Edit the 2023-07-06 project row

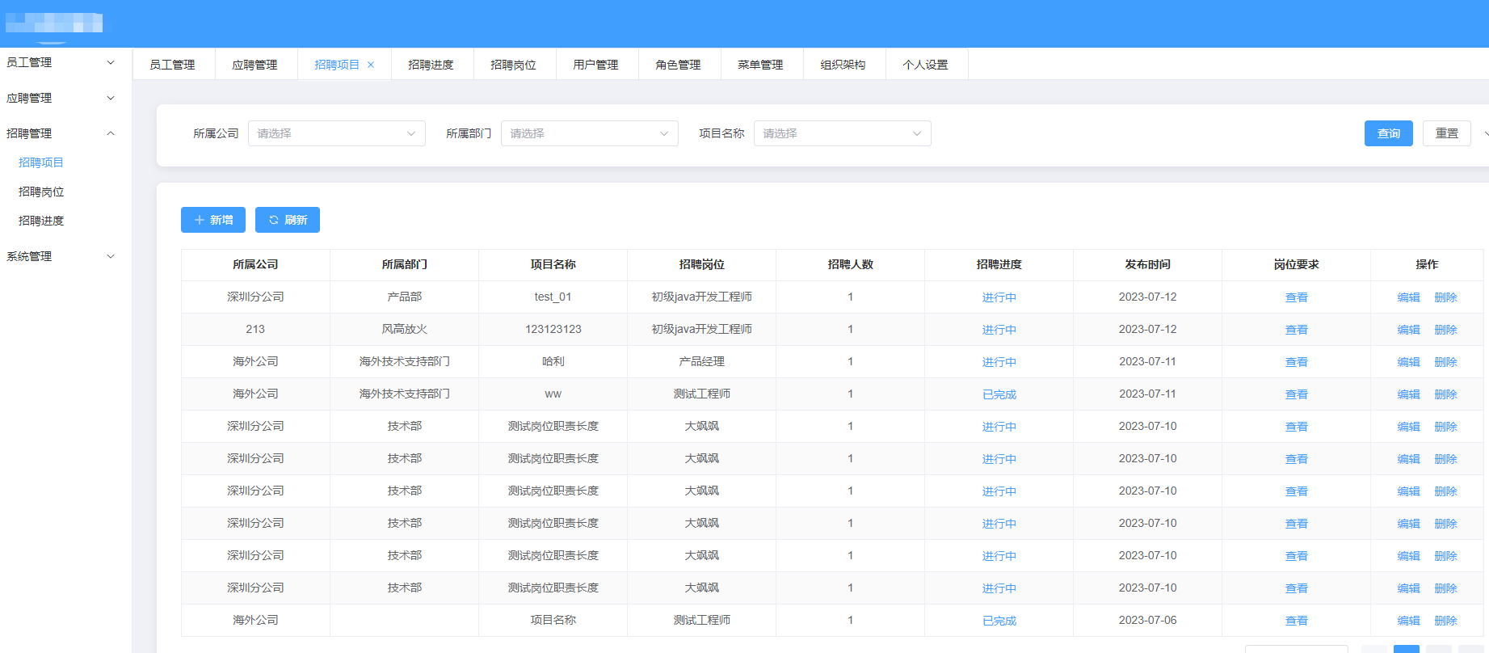(x=1409, y=621)
